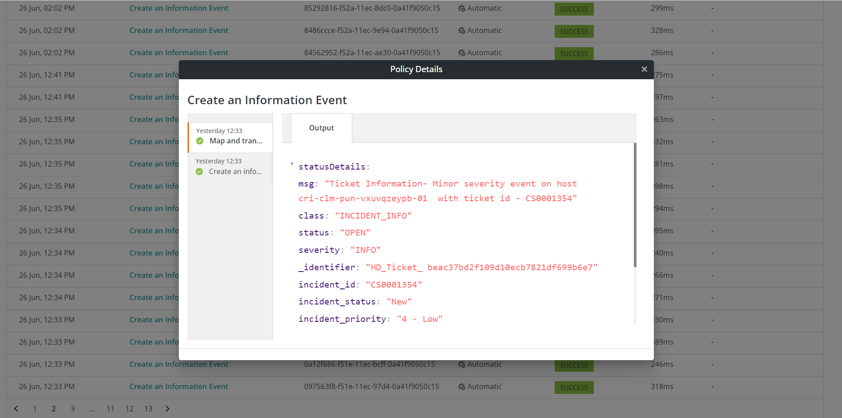This screenshot has height=418, width=842.
Task: Click the Create an Information Event heading
Action: point(267,100)
